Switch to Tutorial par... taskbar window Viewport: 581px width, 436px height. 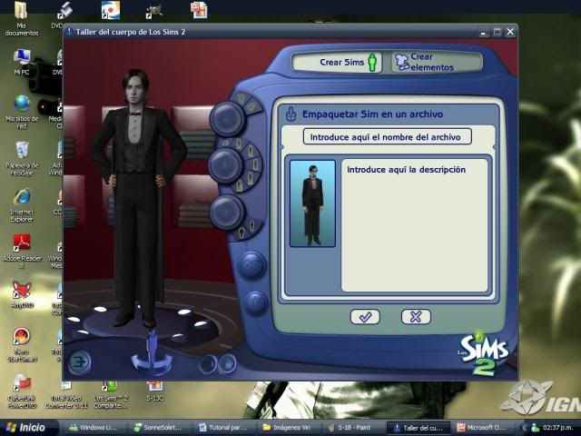click(223, 428)
